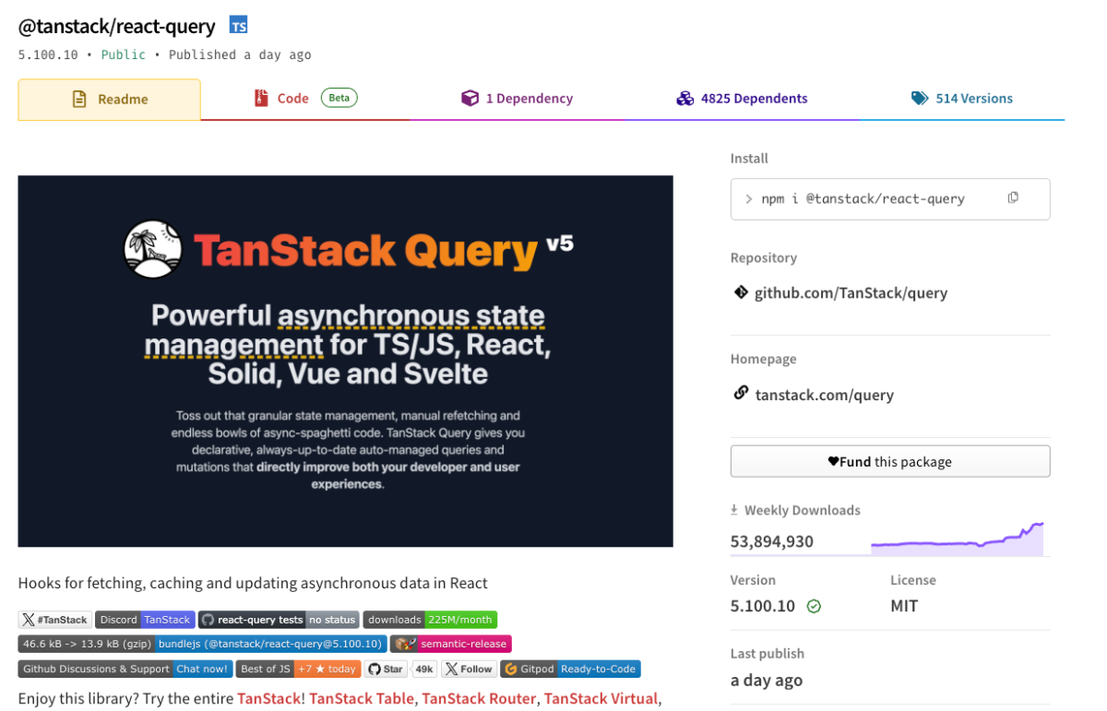Click the Beta badge on Code tab
This screenshot has height=711, width=1107.
tap(339, 98)
